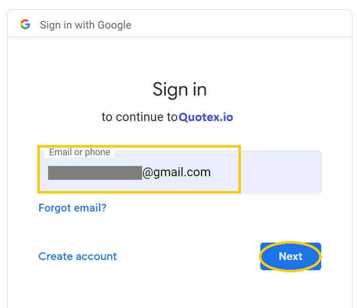Click the @gmail.com text in the field
The width and height of the screenshot is (357, 308).
(x=176, y=173)
